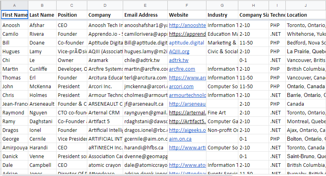This screenshot has height=176, width=326.
Task: Open the http://aigeeks.o link
Action: pyautogui.click(x=187, y=130)
